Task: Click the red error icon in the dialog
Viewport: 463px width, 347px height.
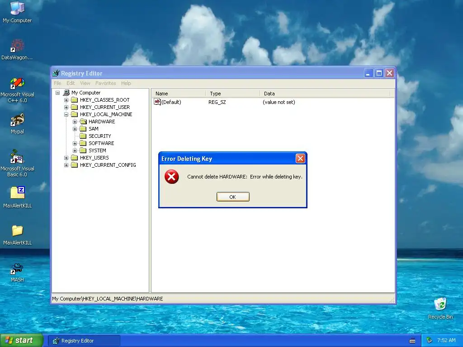Action: 171,177
